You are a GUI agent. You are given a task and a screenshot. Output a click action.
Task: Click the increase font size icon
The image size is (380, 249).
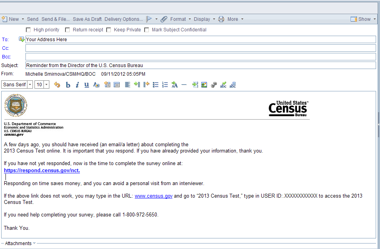click(x=174, y=84)
